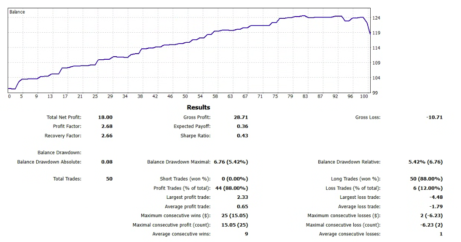Viewport: 461px width, 242px height.
Task: Click the 124 label on the chart y-axis
Action: tap(376, 18)
